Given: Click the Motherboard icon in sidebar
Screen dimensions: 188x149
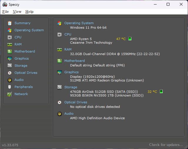Looking at the screenshot, I should [x=10, y=52].
